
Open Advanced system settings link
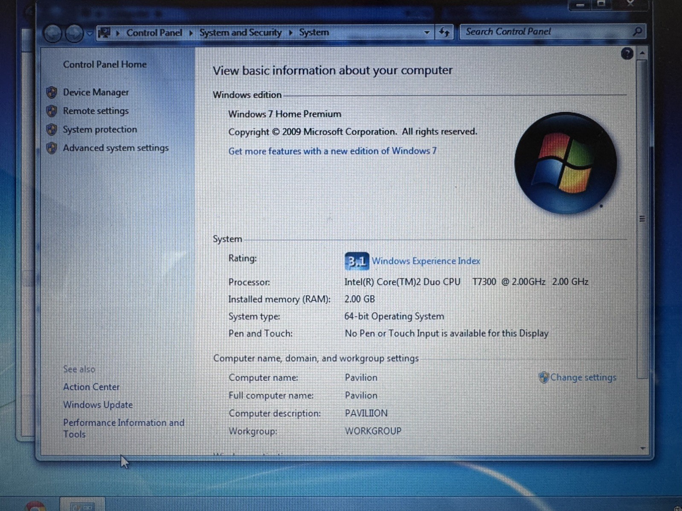coord(116,148)
